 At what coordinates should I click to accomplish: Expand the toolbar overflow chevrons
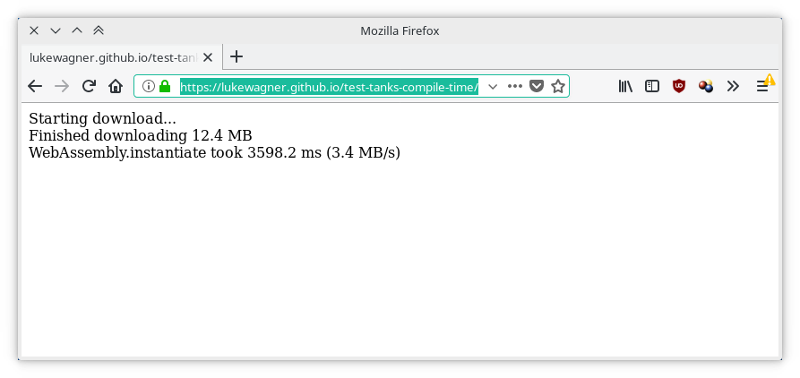click(733, 86)
